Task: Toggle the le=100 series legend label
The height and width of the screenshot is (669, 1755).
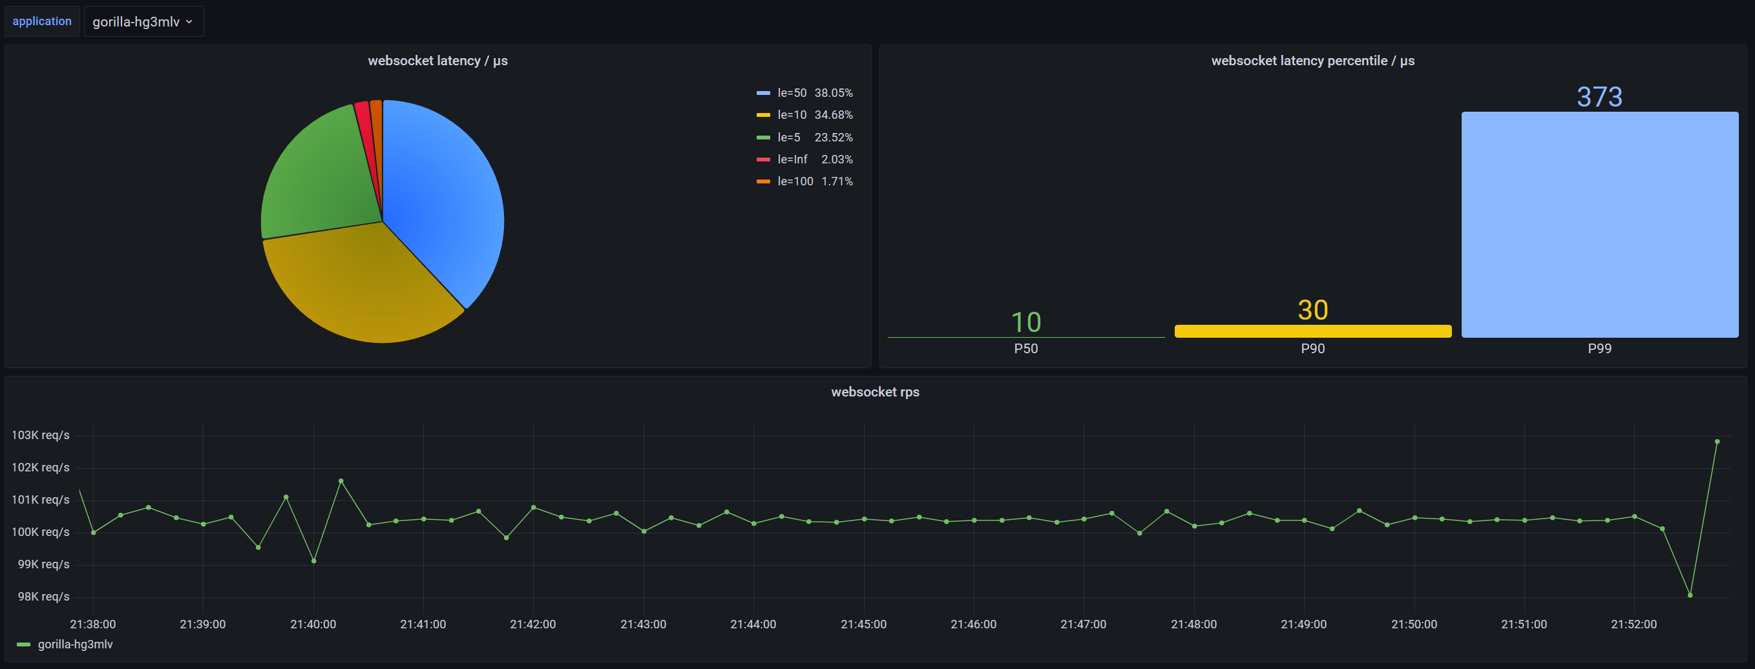Action: pos(795,181)
